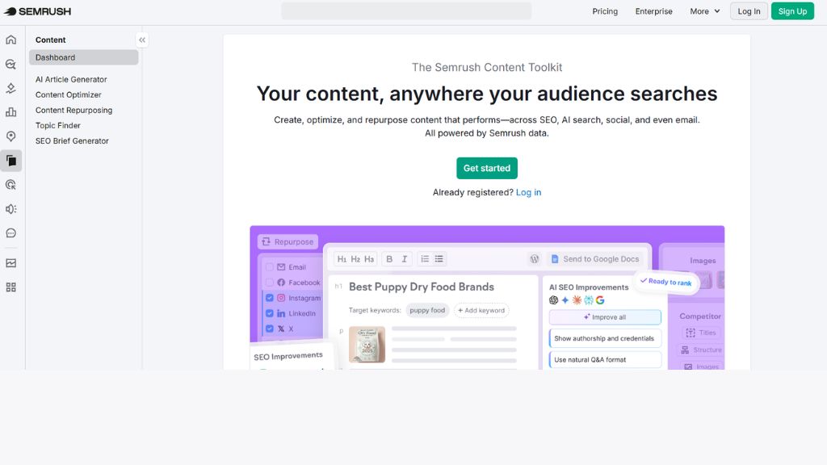The width and height of the screenshot is (827, 465).
Task: Click the Get started button
Action: (x=487, y=168)
